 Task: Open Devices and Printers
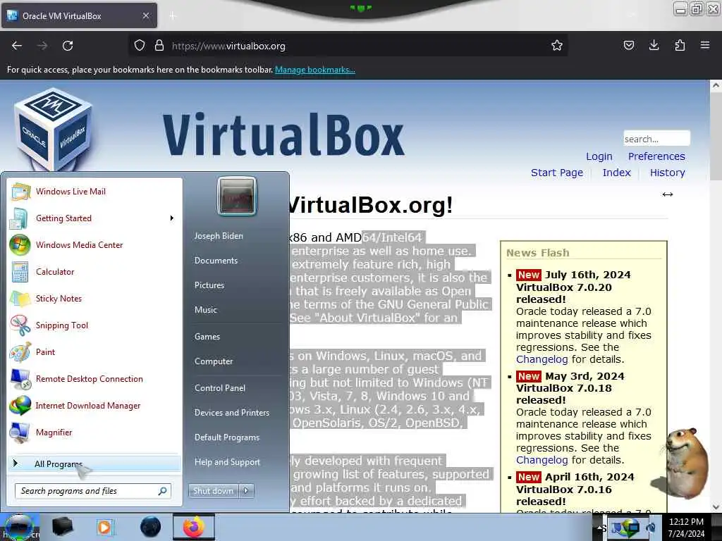[231, 413]
